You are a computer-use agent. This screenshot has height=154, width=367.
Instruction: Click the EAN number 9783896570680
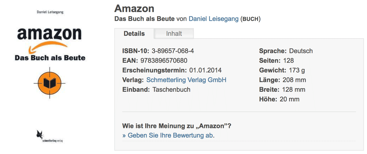tap(164, 61)
